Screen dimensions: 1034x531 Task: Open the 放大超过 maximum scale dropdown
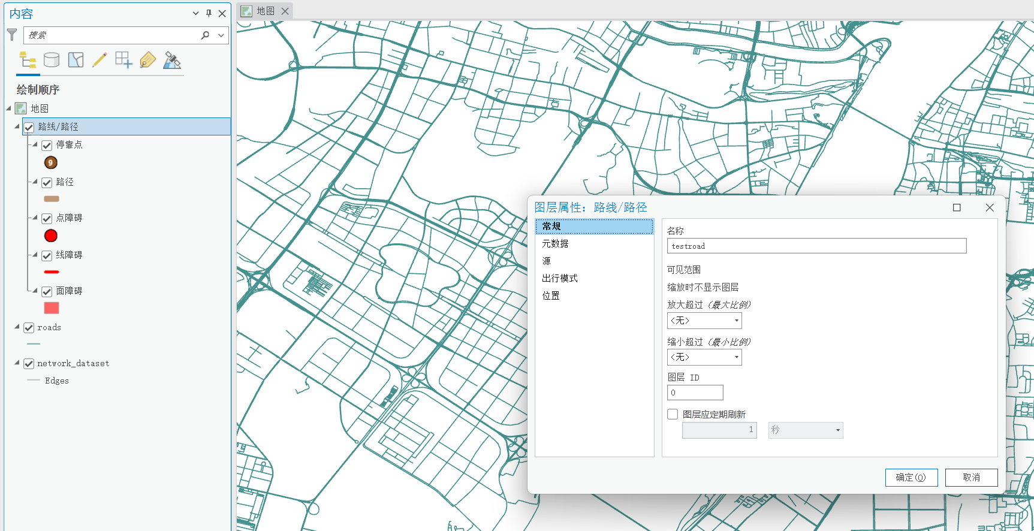[x=737, y=321]
